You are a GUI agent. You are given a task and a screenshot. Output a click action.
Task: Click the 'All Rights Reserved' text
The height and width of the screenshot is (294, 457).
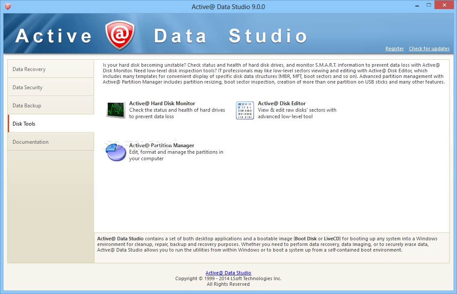click(228, 284)
